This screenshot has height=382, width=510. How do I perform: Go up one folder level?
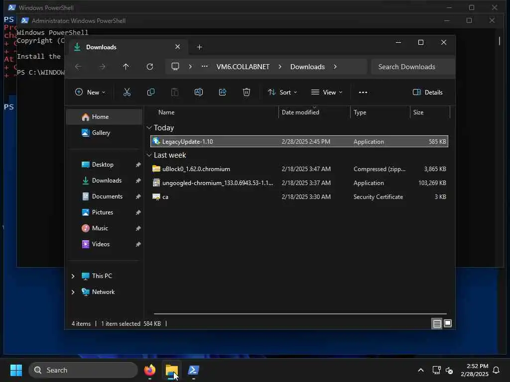126,67
